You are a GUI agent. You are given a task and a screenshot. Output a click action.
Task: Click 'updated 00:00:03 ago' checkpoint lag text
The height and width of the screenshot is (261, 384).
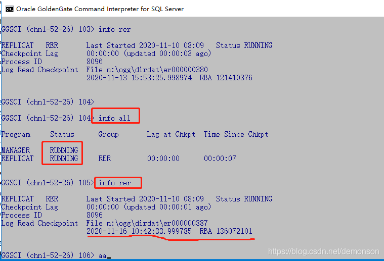click(167, 54)
